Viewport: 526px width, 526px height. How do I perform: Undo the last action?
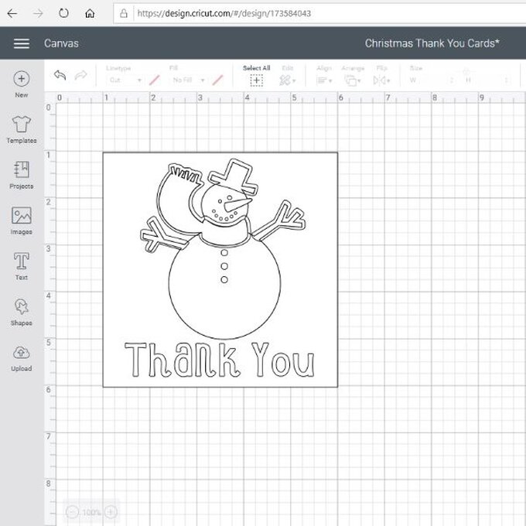(x=60, y=75)
